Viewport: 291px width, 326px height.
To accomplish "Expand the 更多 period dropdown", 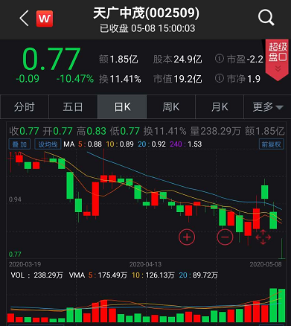I will coord(267,107).
